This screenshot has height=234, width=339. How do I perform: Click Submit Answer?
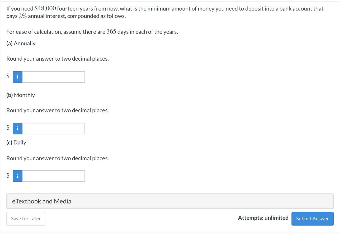(x=312, y=218)
